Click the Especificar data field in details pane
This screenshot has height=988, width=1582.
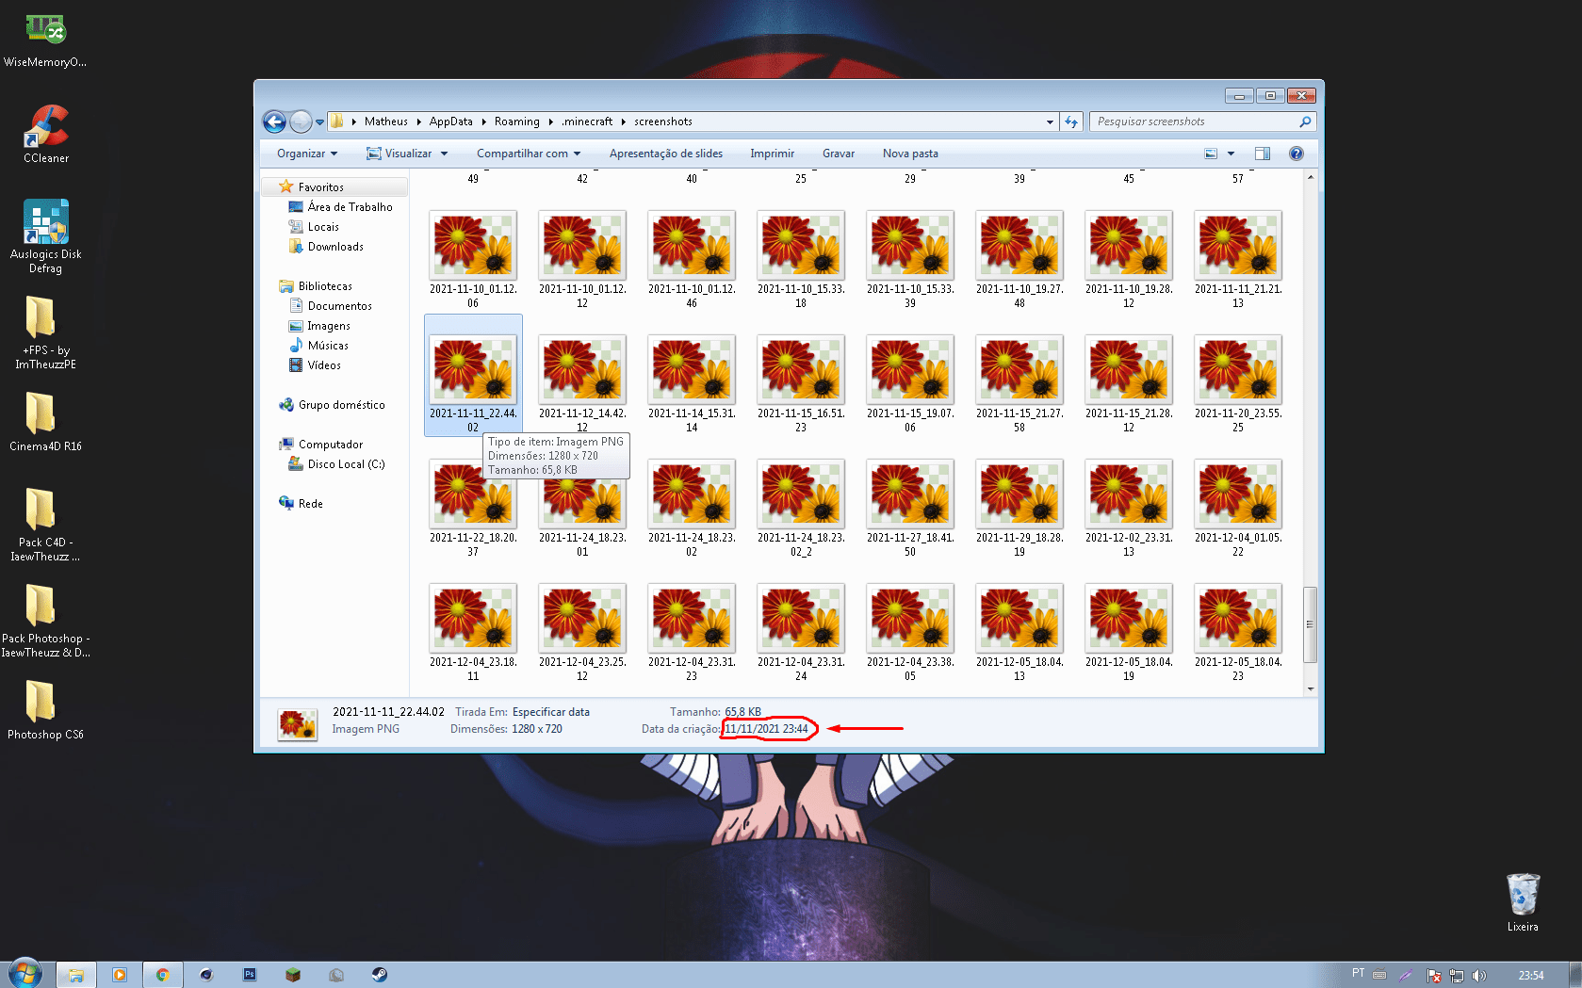[551, 712]
